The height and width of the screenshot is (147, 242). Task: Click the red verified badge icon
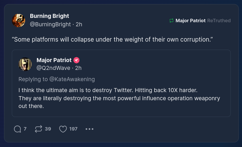tap(76, 60)
